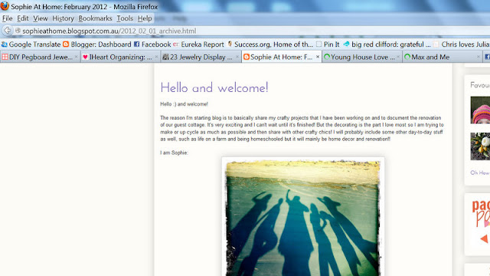Image resolution: width=490 pixels, height=276 pixels.
Task: Close the 23 Jewelry Display tab
Action: click(x=237, y=57)
